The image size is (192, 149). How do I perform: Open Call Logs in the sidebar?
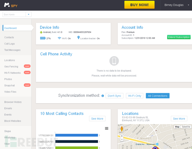pos(9,44)
